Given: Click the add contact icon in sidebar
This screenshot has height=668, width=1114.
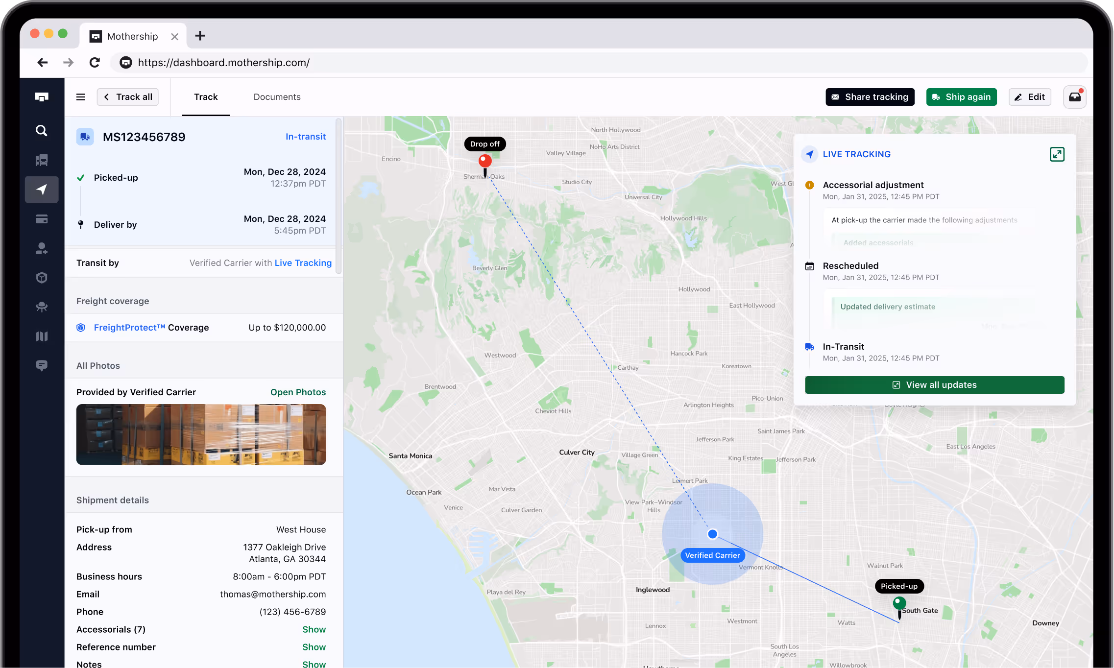Looking at the screenshot, I should click(42, 248).
